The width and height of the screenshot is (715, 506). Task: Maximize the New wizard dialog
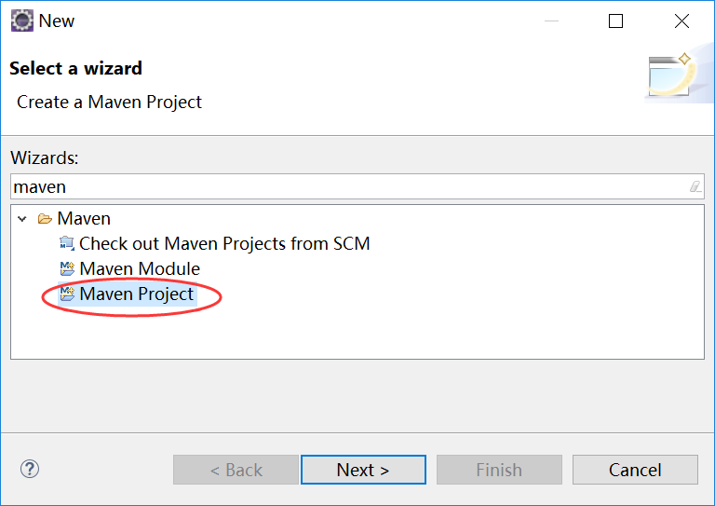615,21
